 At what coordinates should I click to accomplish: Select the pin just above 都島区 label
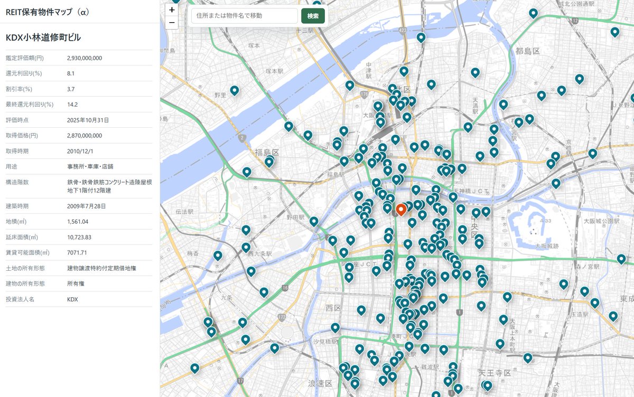[534, 14]
